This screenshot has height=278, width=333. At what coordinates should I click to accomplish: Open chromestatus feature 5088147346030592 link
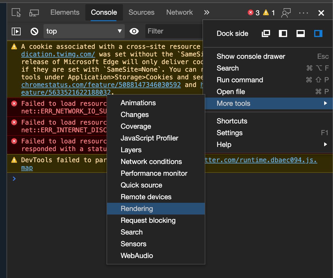click(x=101, y=85)
